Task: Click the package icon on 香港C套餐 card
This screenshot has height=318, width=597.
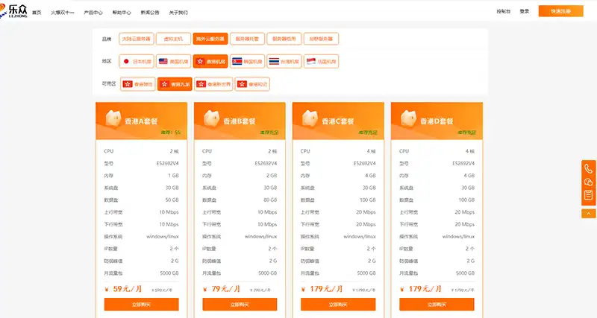Action: pos(310,118)
